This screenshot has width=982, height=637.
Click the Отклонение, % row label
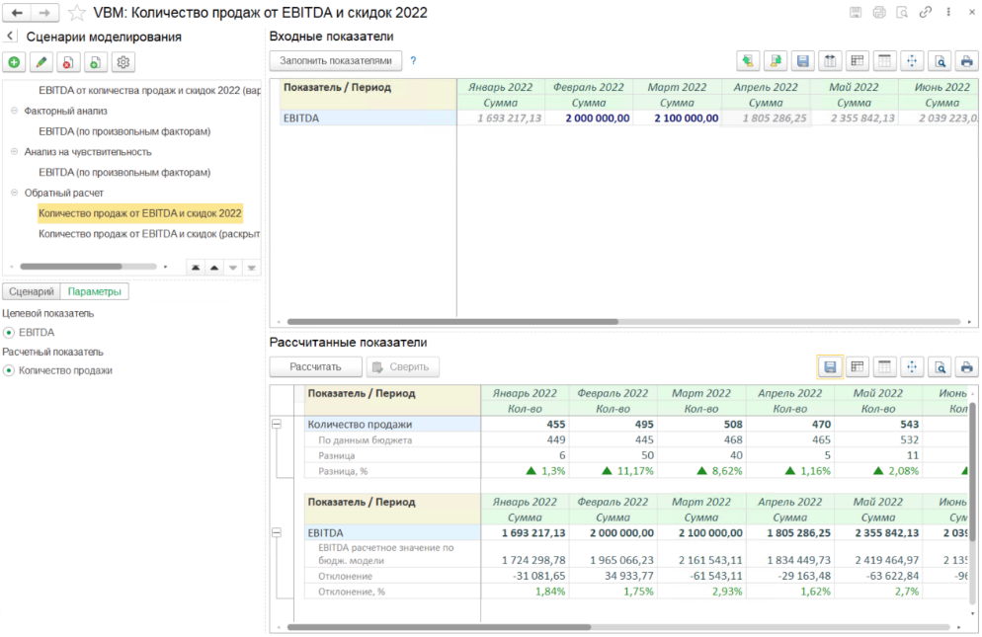352,592
